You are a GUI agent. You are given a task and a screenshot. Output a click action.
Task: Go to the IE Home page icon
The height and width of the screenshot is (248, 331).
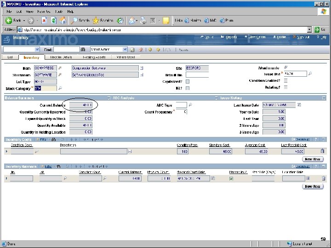pyautogui.click(x=63, y=21)
